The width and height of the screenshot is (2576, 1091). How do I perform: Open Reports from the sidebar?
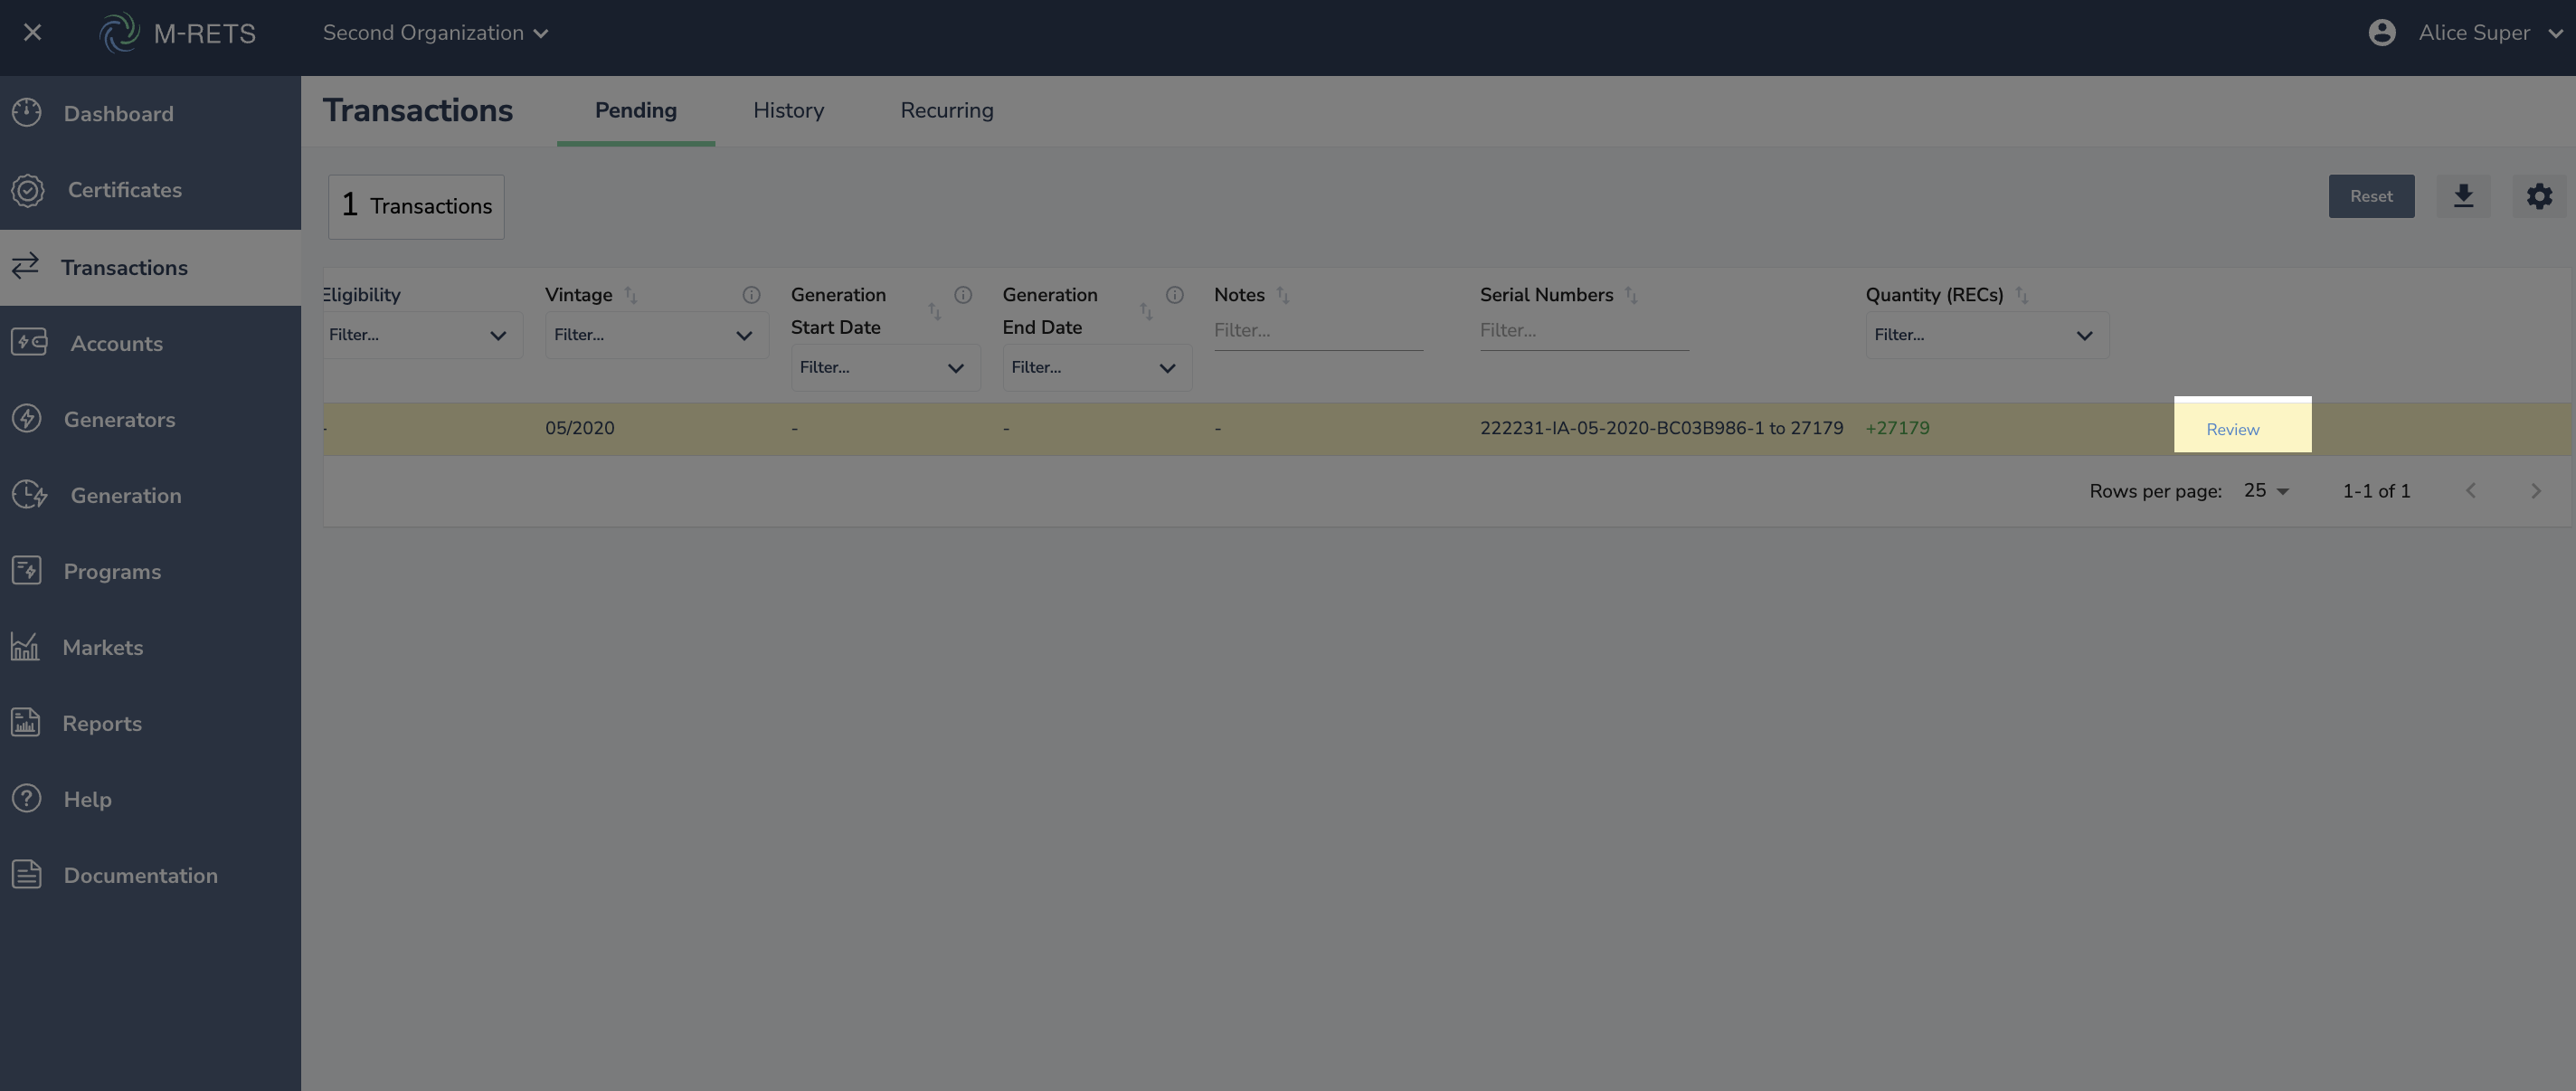tap(101, 724)
